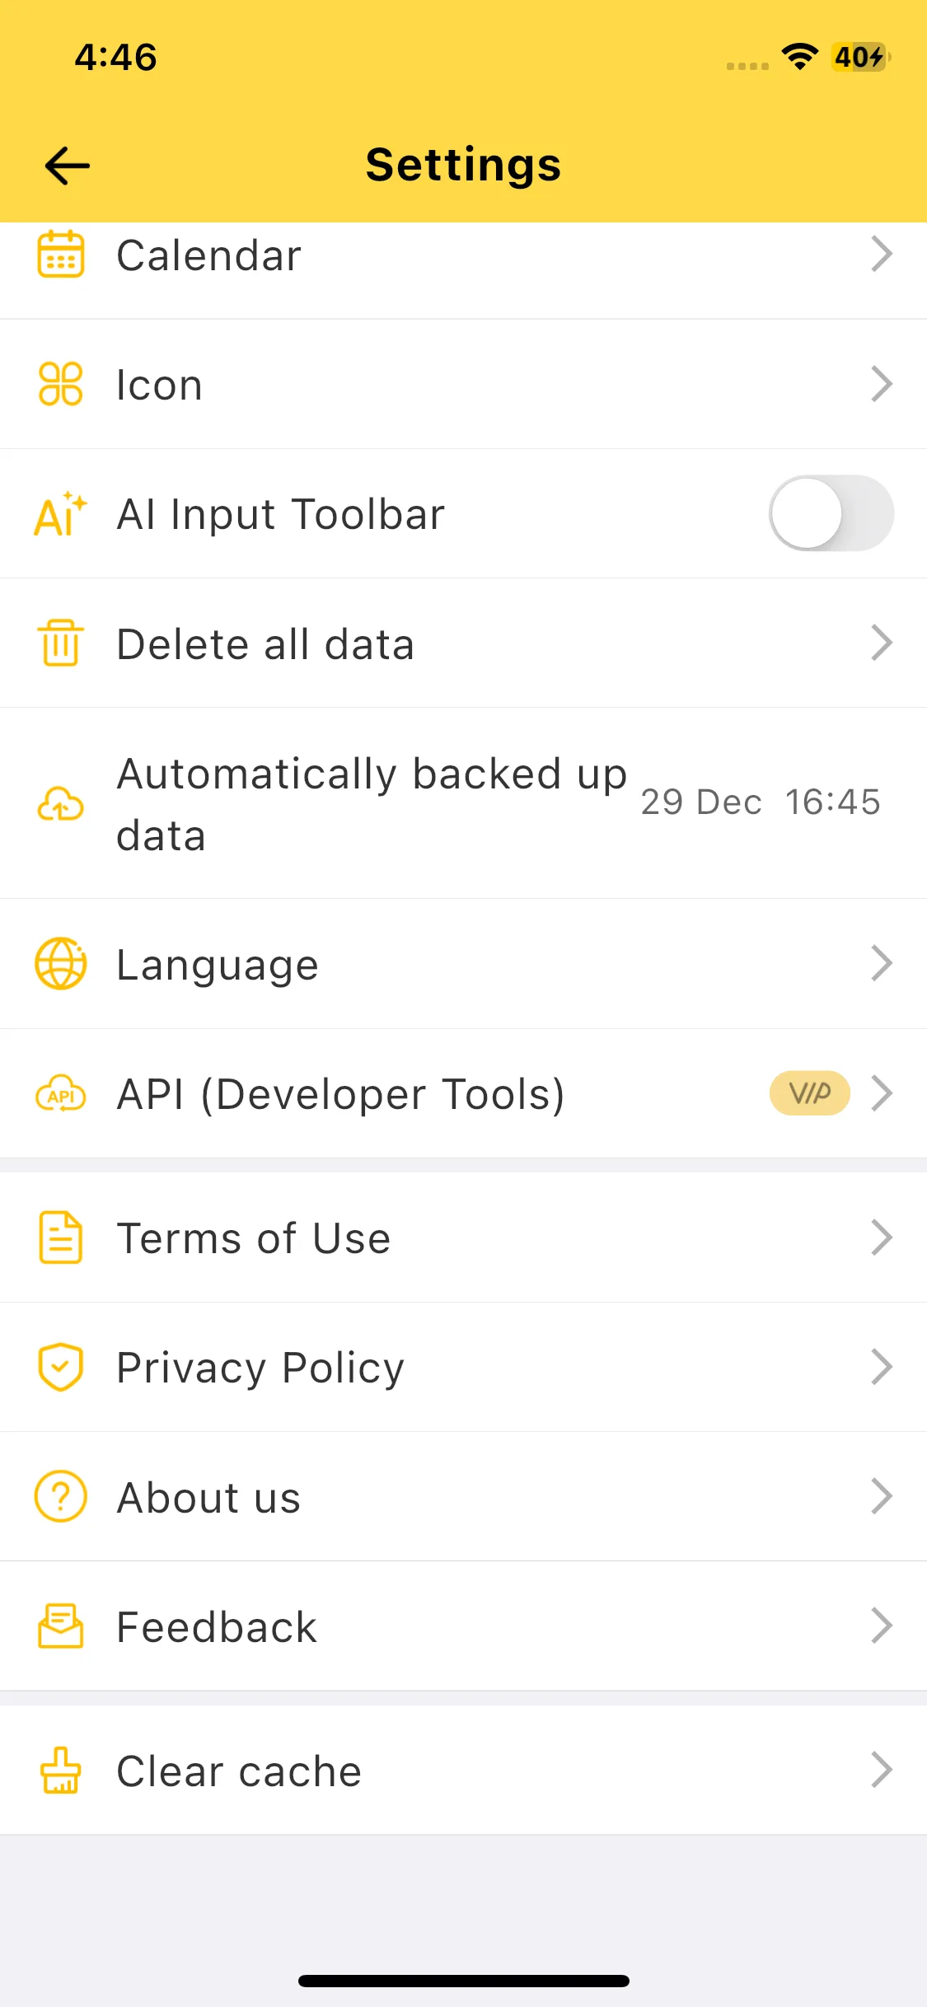The height and width of the screenshot is (2007, 927).
Task: Tap the Clear cache broom icon
Action: tap(61, 1771)
